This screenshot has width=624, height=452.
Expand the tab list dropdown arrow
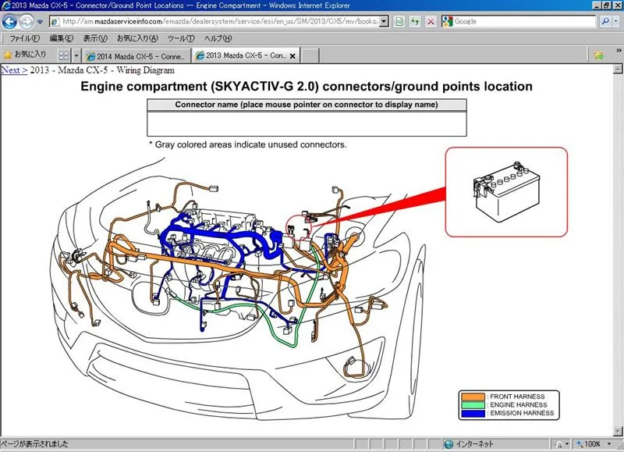[x=76, y=55]
